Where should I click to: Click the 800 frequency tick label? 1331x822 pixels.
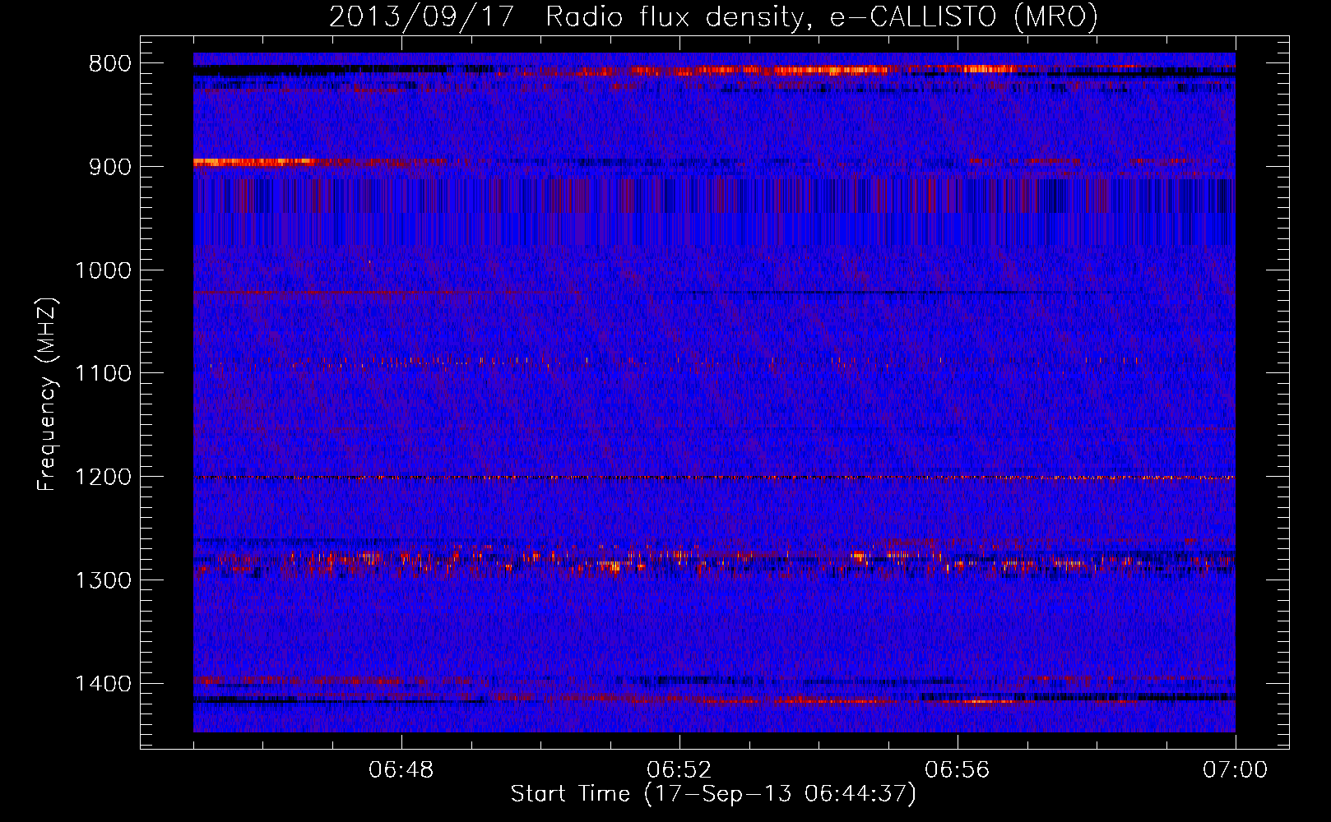(x=110, y=64)
